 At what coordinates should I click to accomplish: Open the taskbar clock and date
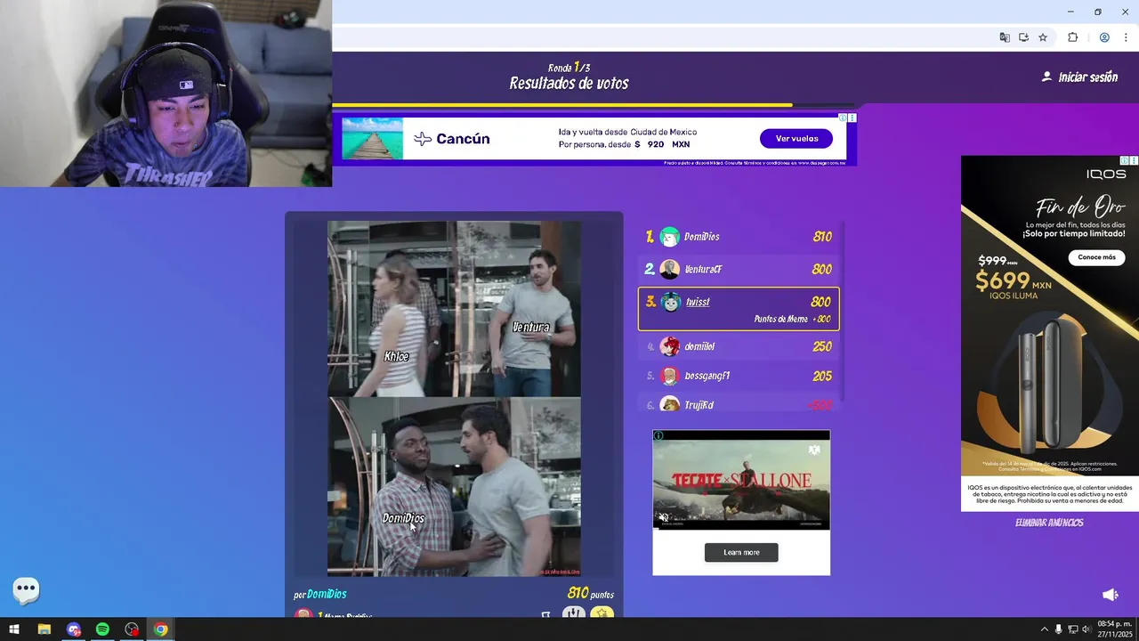click(x=1114, y=629)
